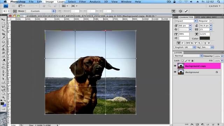Enable Faux Italic text style
Screen dimensions: 224x126
pyautogui.click(x=182, y=43)
